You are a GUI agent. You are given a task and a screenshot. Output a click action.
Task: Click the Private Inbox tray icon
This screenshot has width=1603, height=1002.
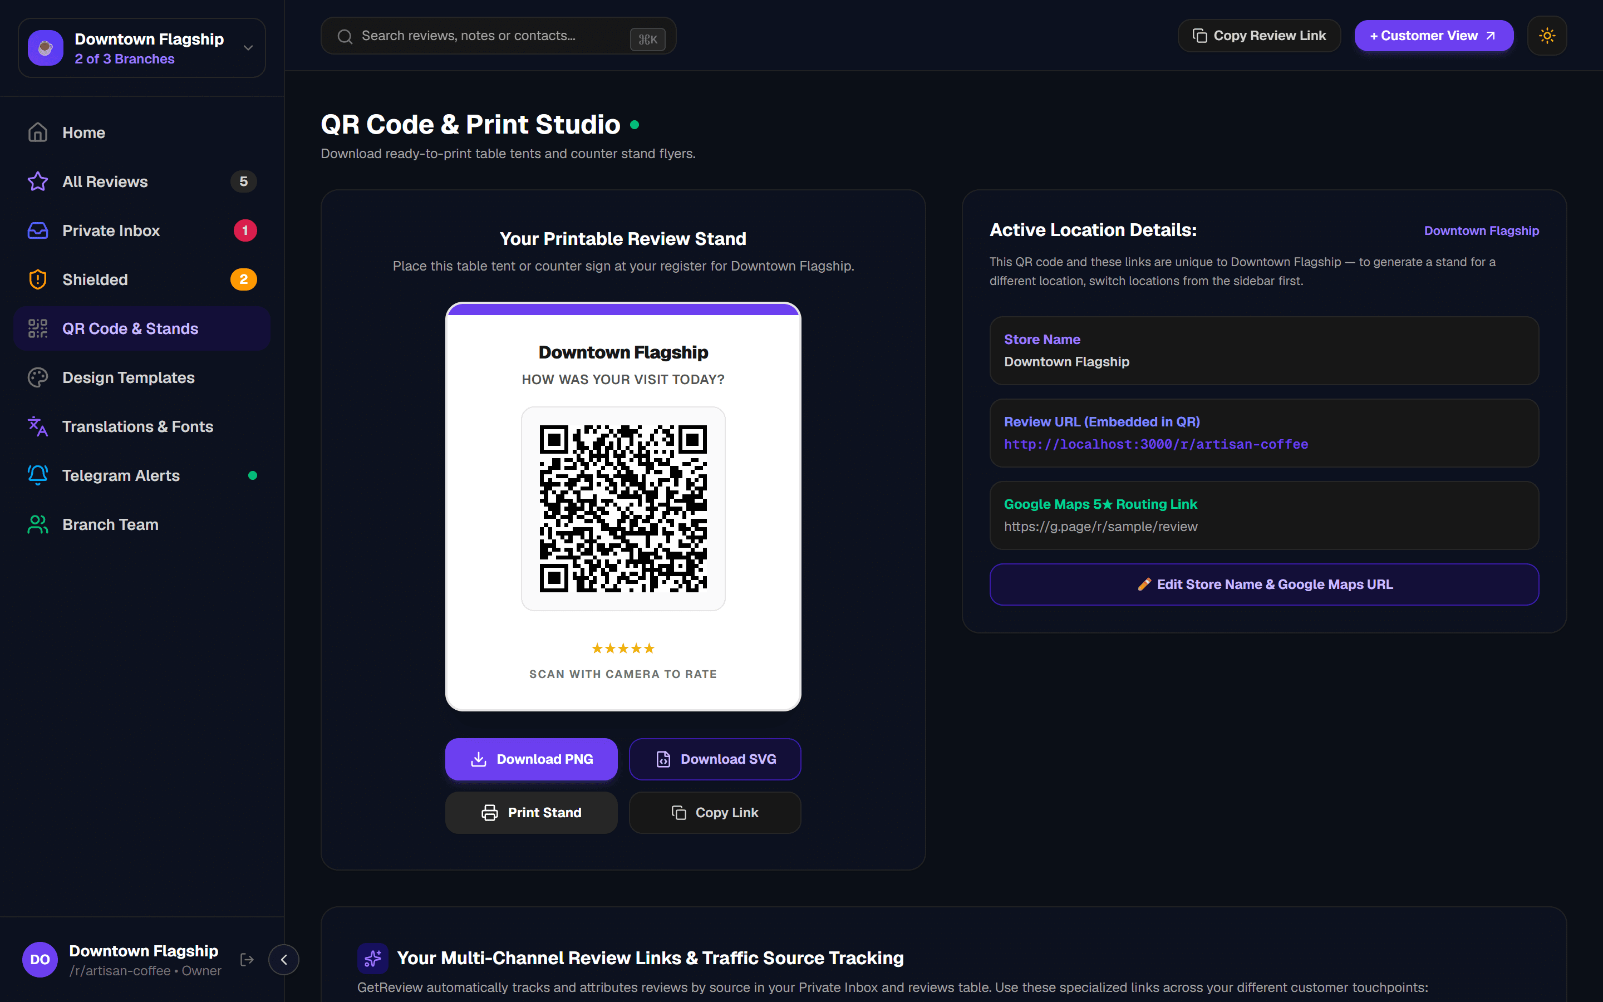click(38, 230)
